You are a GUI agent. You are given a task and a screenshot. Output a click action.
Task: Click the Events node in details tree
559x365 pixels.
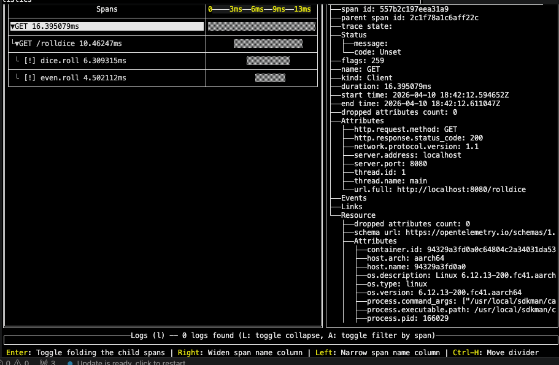(x=353, y=198)
